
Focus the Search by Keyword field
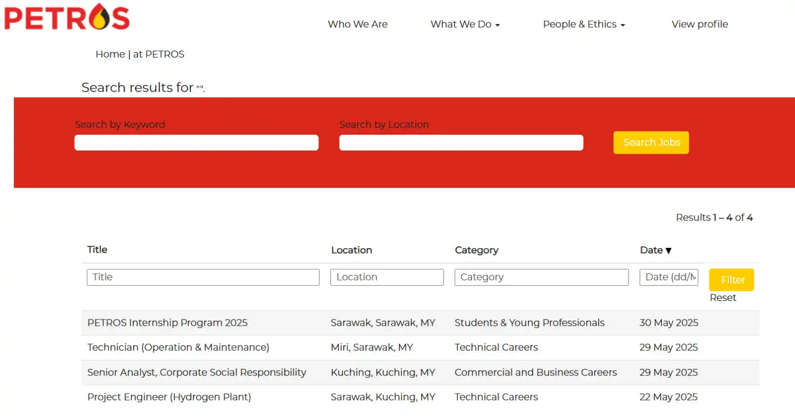tap(196, 143)
